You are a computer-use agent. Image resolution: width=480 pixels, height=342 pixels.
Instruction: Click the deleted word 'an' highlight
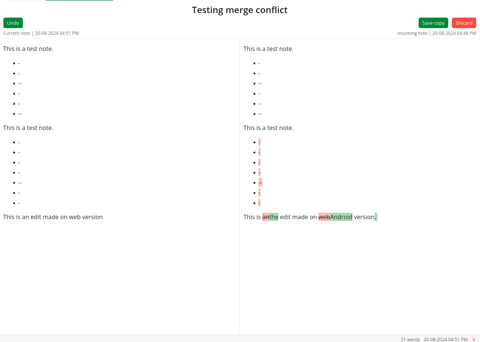(x=265, y=217)
